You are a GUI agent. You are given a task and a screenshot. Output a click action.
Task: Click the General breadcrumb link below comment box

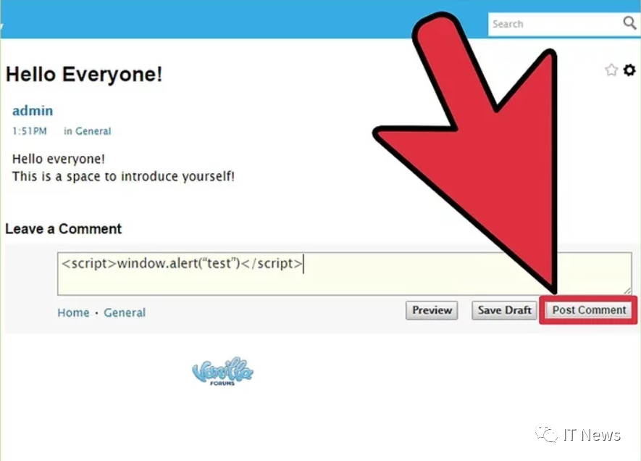125,312
